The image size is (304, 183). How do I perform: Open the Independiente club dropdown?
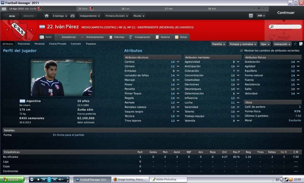(90, 16)
